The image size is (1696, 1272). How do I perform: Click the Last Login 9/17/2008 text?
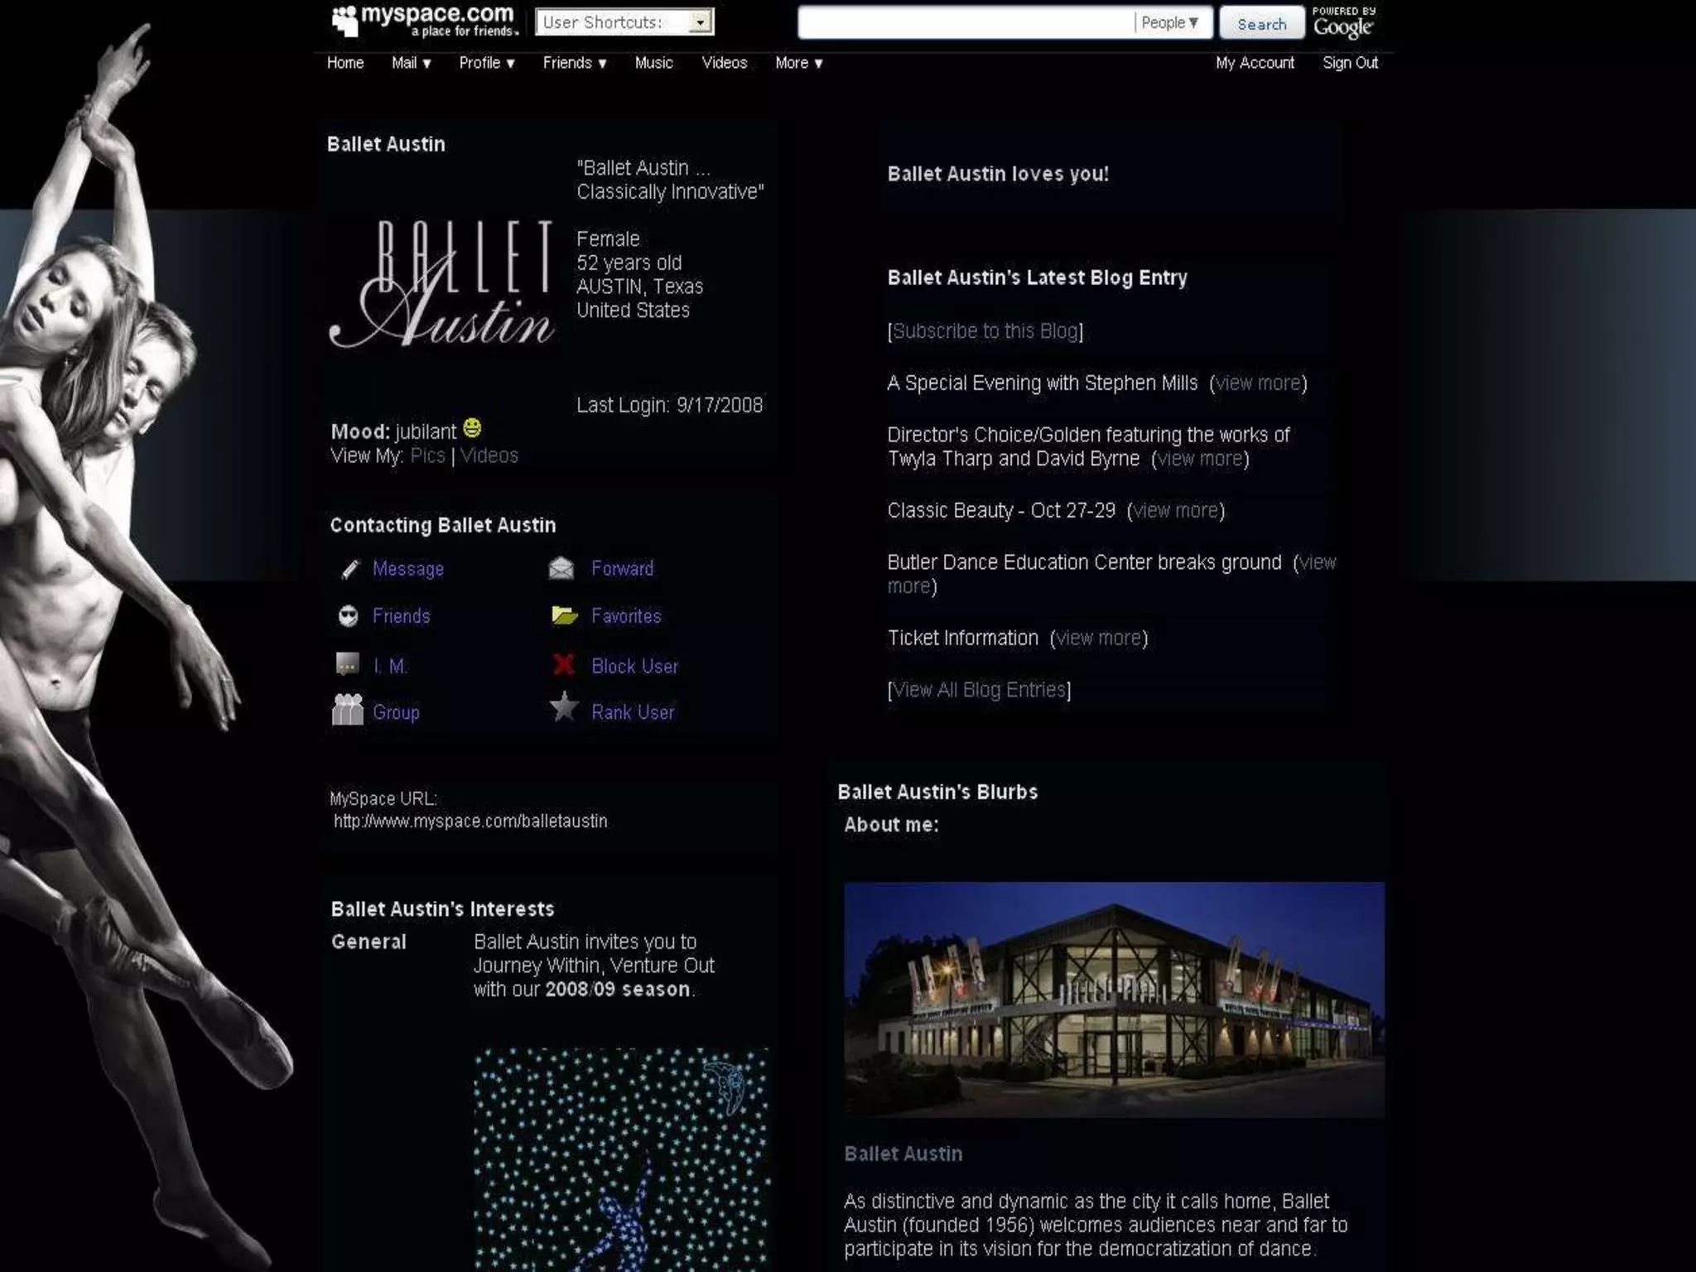tap(669, 405)
